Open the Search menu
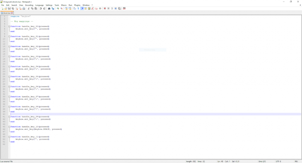 [x=14, y=5]
